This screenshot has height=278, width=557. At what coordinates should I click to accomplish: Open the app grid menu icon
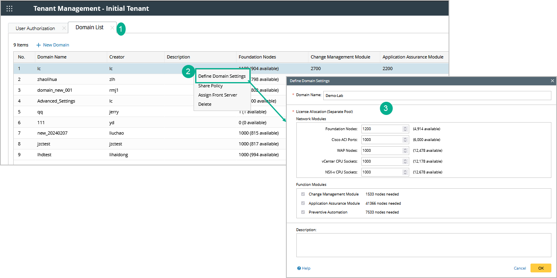pos(10,8)
